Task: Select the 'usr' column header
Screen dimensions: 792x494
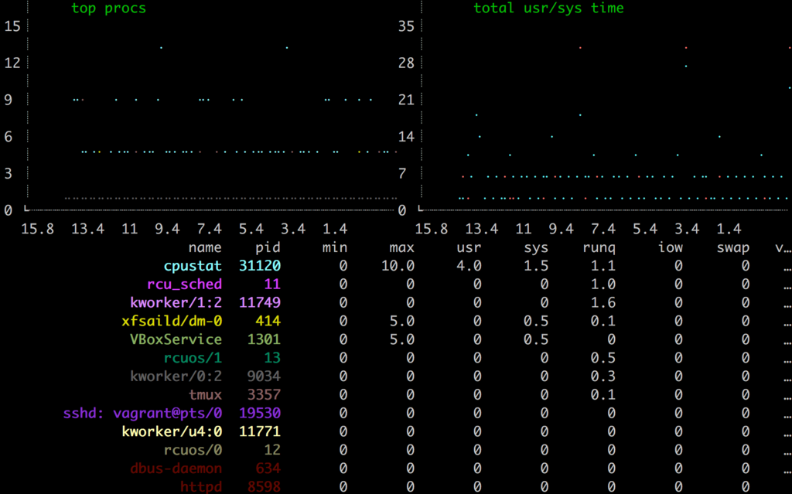Action: pyautogui.click(x=469, y=247)
